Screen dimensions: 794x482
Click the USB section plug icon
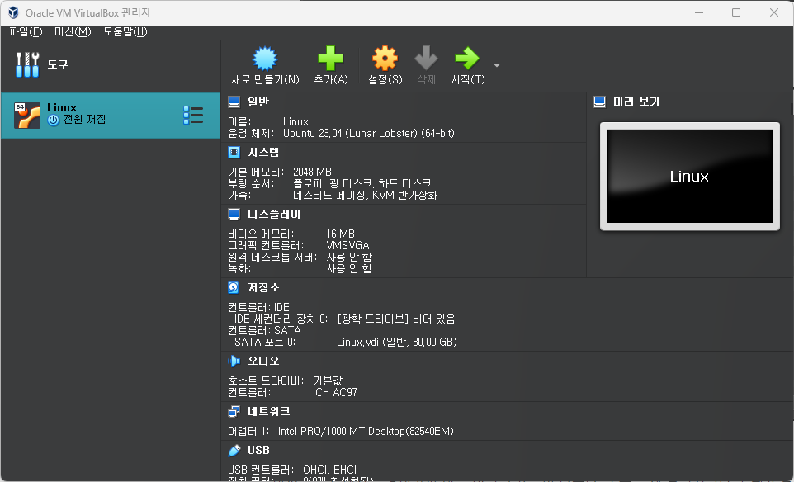click(x=234, y=450)
